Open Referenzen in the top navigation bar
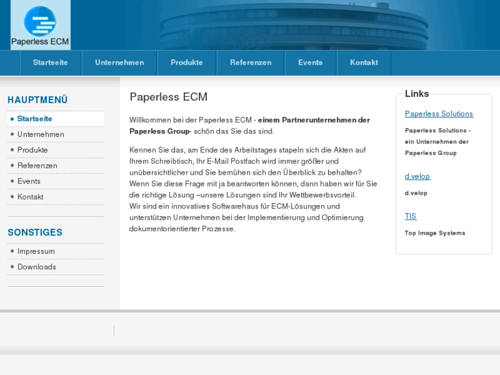This screenshot has height=375, width=500. pyautogui.click(x=250, y=63)
